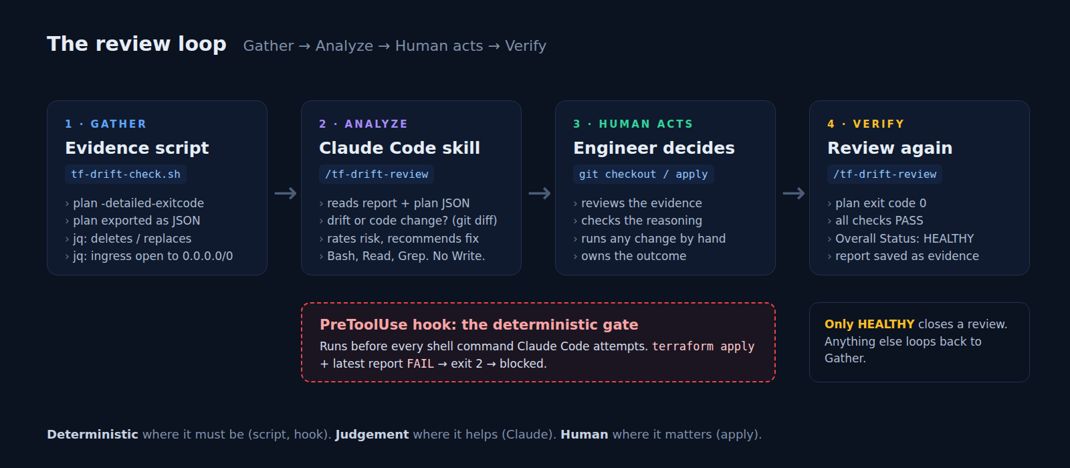Click the plan -detailed-exitcode bullet

point(134,203)
